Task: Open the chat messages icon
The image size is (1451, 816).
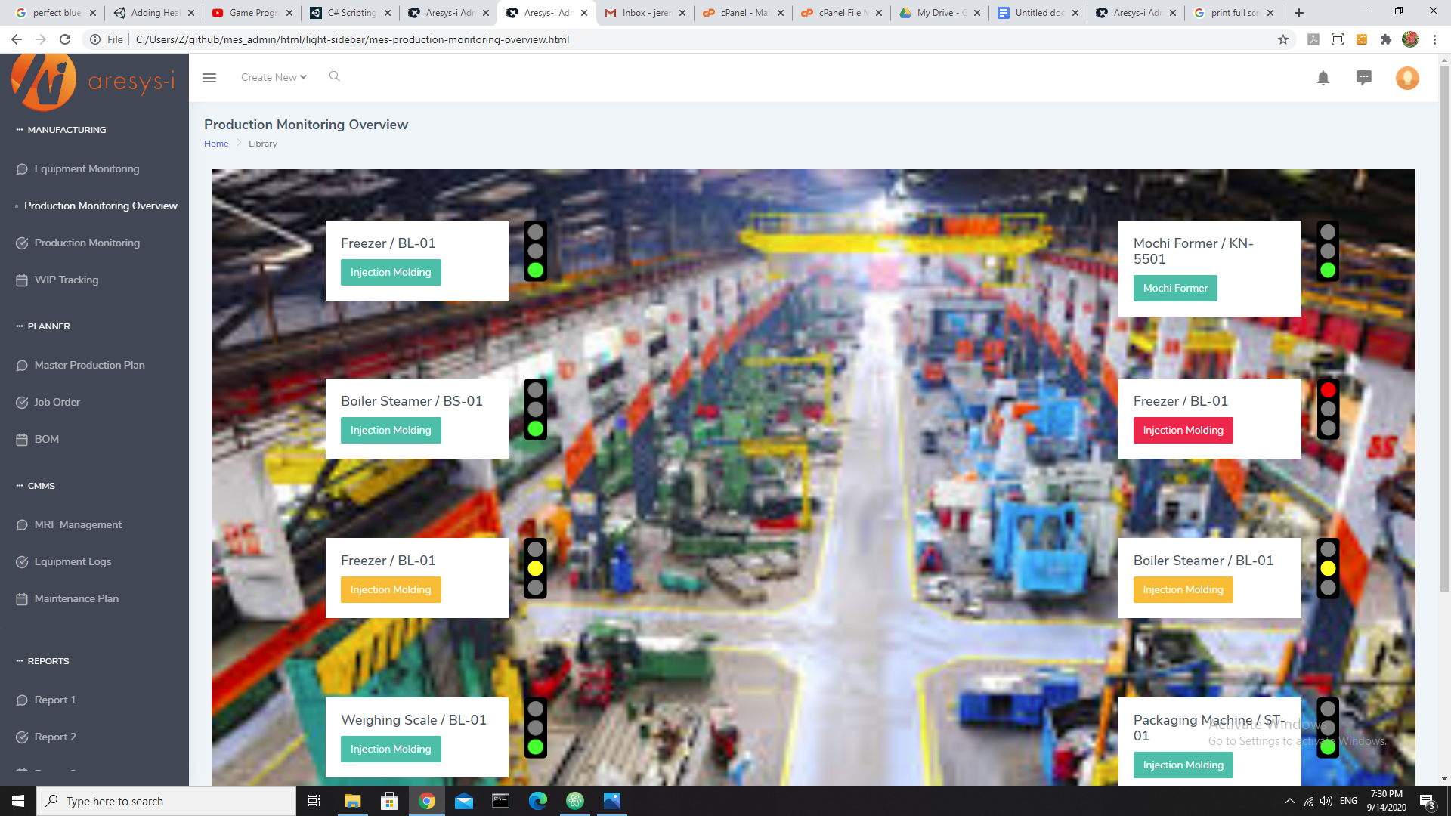Action: click(x=1363, y=78)
